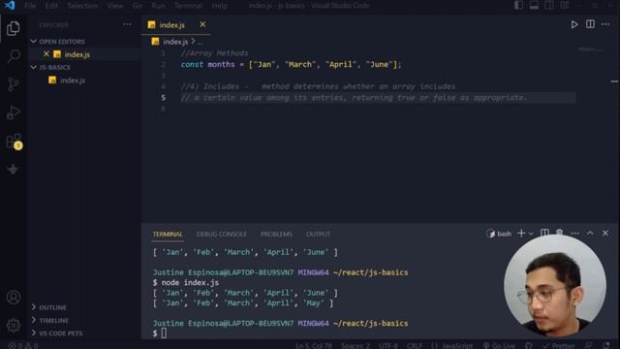Place cursor on 'const months' line
Viewport: 620px width, 349px height.
pyautogui.click(x=291, y=65)
